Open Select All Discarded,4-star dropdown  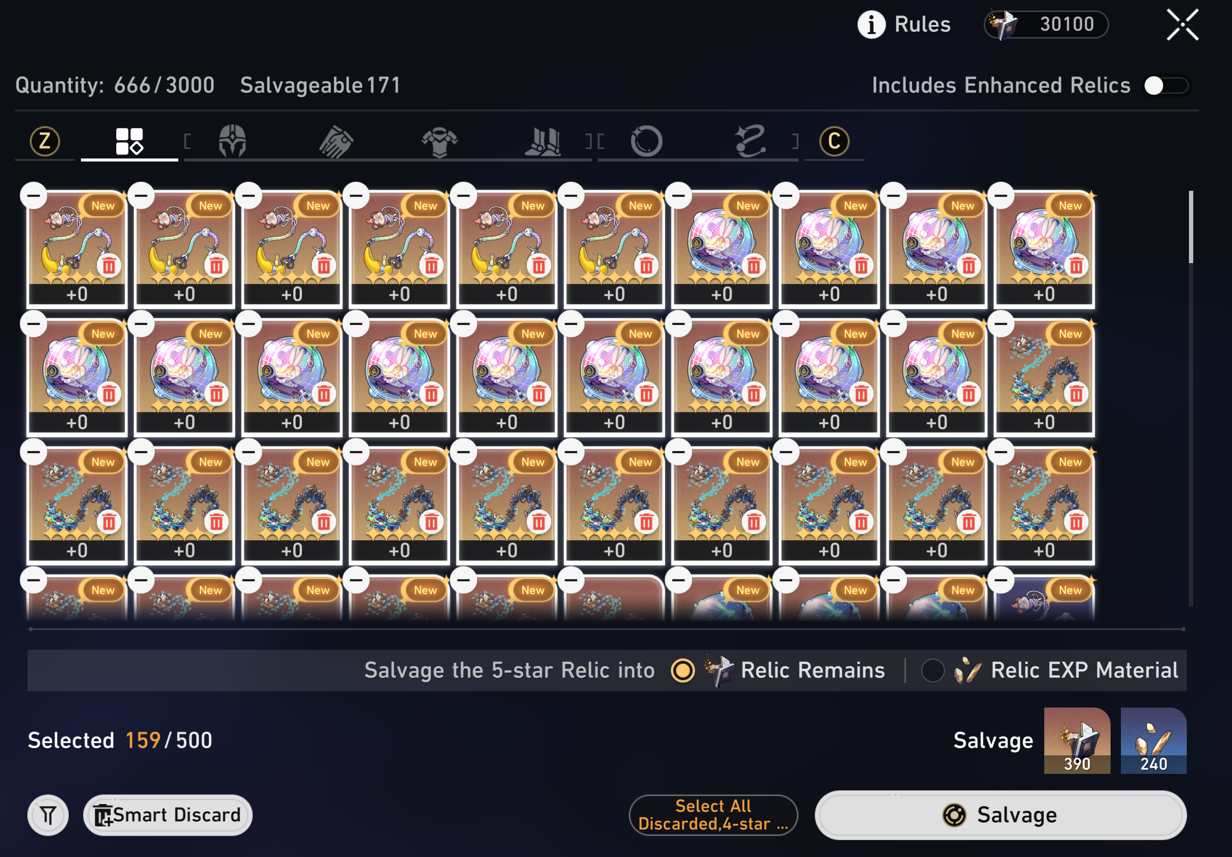[x=713, y=815]
